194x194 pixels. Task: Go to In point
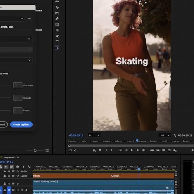point(120,150)
